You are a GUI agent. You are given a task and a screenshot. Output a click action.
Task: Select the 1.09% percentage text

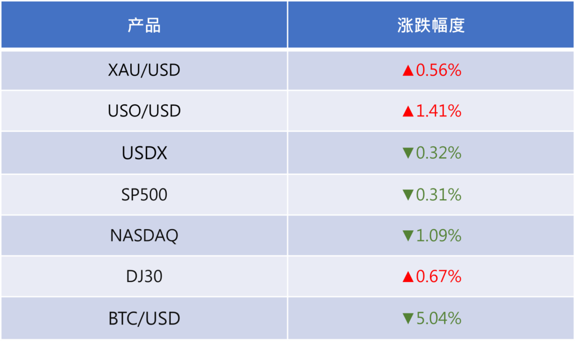(438, 235)
